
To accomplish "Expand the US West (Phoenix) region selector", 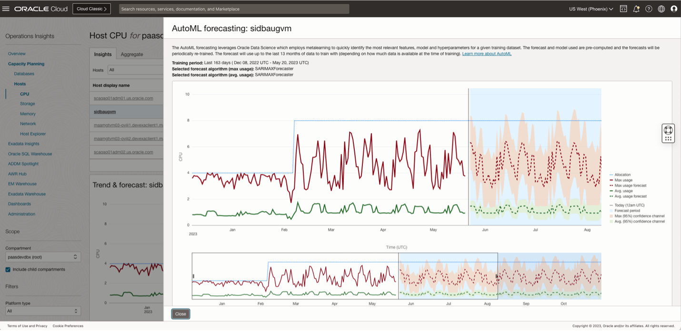I will pos(591,9).
